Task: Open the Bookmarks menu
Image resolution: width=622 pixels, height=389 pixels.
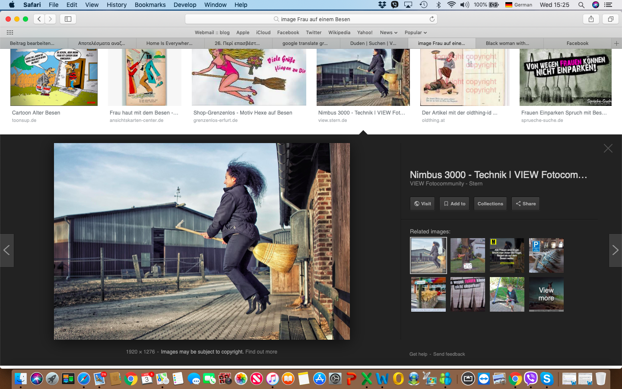Action: [150, 5]
